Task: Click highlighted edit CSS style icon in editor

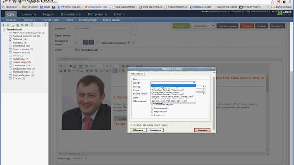Action: (114, 71)
